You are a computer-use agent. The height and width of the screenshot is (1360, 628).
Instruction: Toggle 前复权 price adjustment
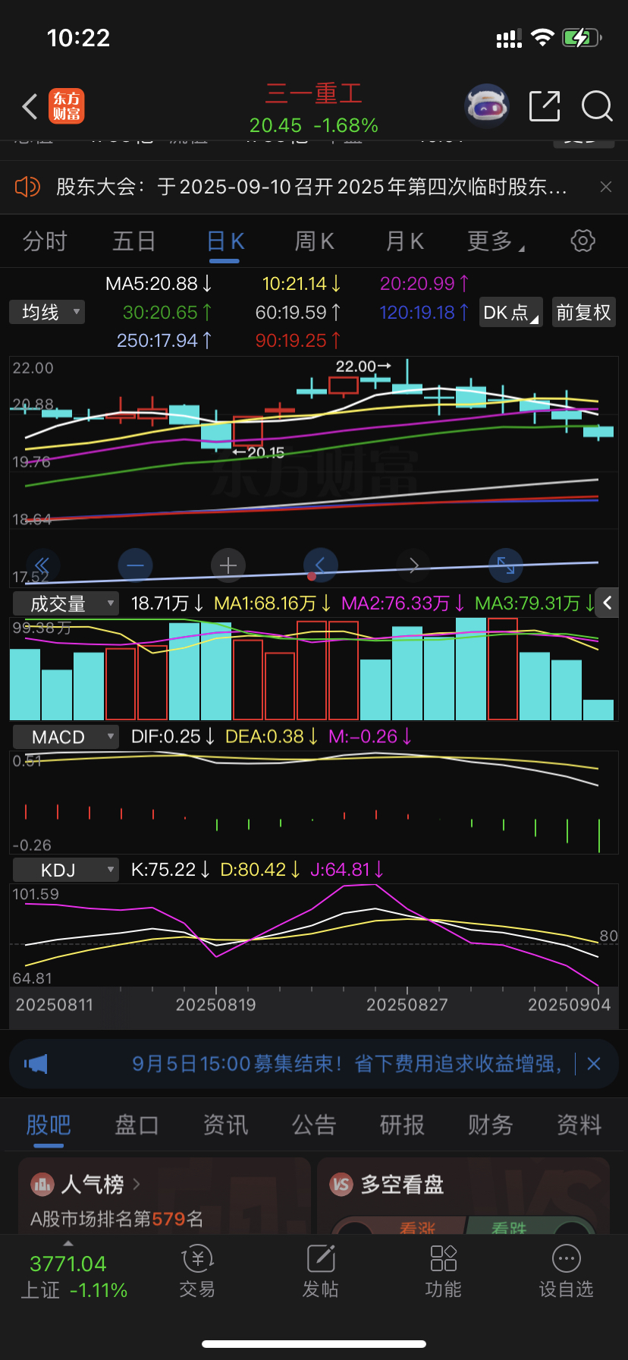coord(583,312)
